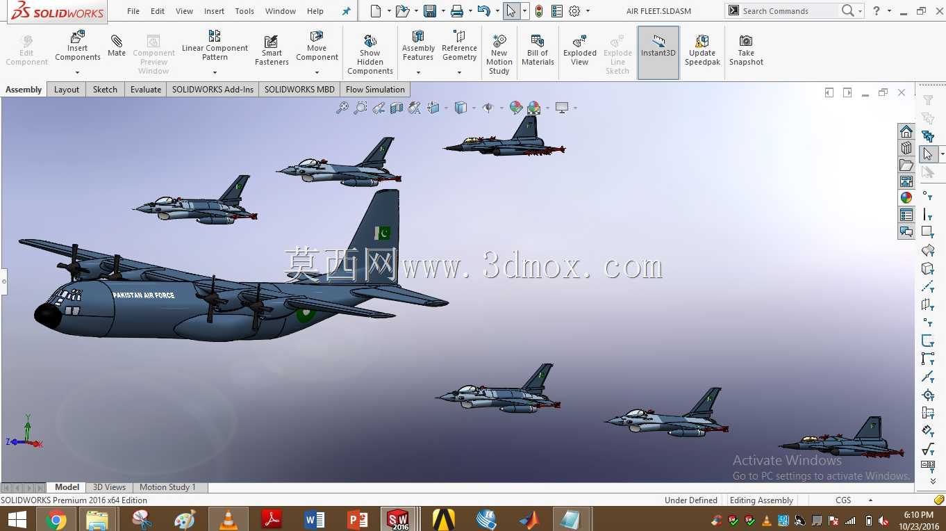946x531 pixels.
Task: Switch to the Flow Simulation tab
Action: tap(375, 90)
